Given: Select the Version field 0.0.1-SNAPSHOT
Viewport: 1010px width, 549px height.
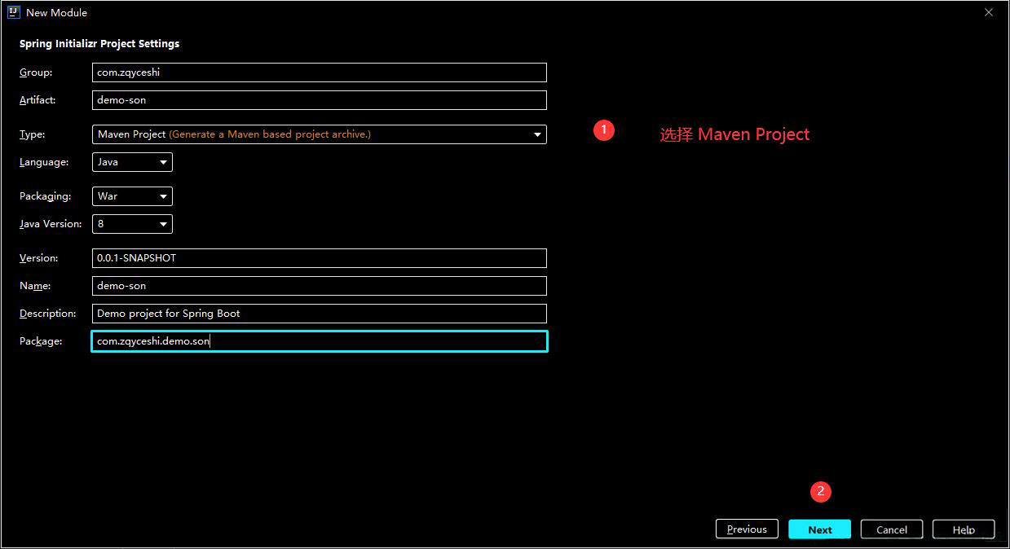Looking at the screenshot, I should click(x=320, y=258).
